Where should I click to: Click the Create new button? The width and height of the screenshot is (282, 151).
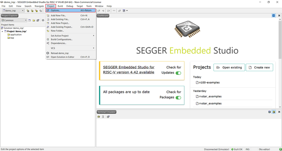[259, 68]
